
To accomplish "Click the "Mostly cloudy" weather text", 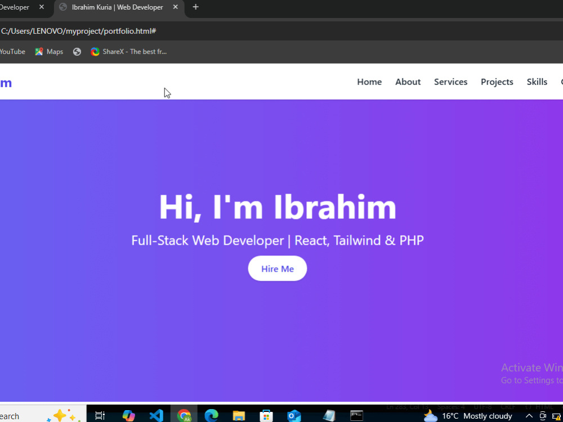I will [488, 416].
